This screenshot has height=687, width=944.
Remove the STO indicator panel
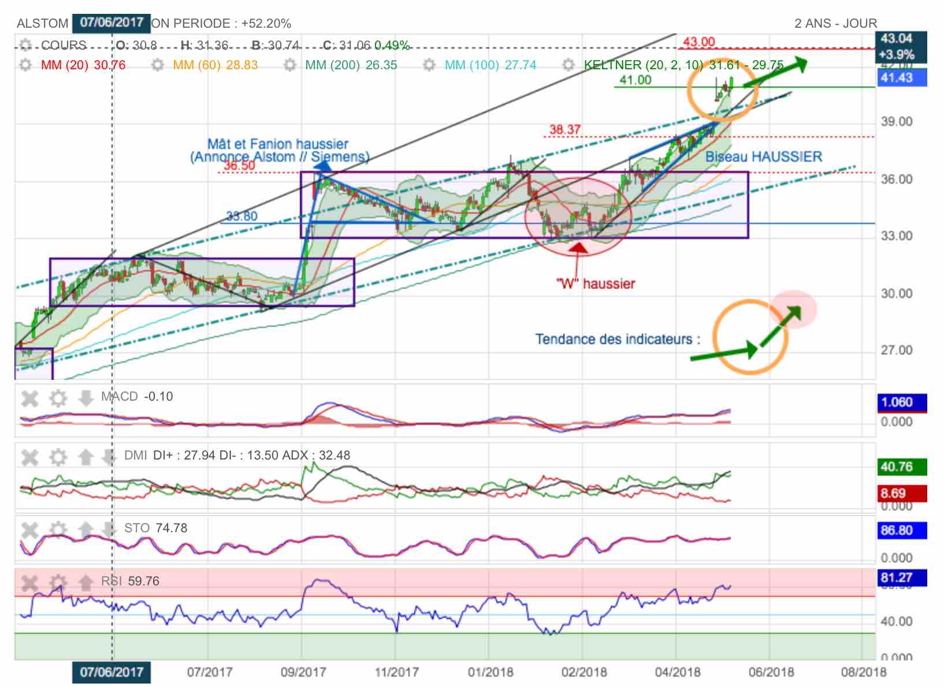[30, 529]
